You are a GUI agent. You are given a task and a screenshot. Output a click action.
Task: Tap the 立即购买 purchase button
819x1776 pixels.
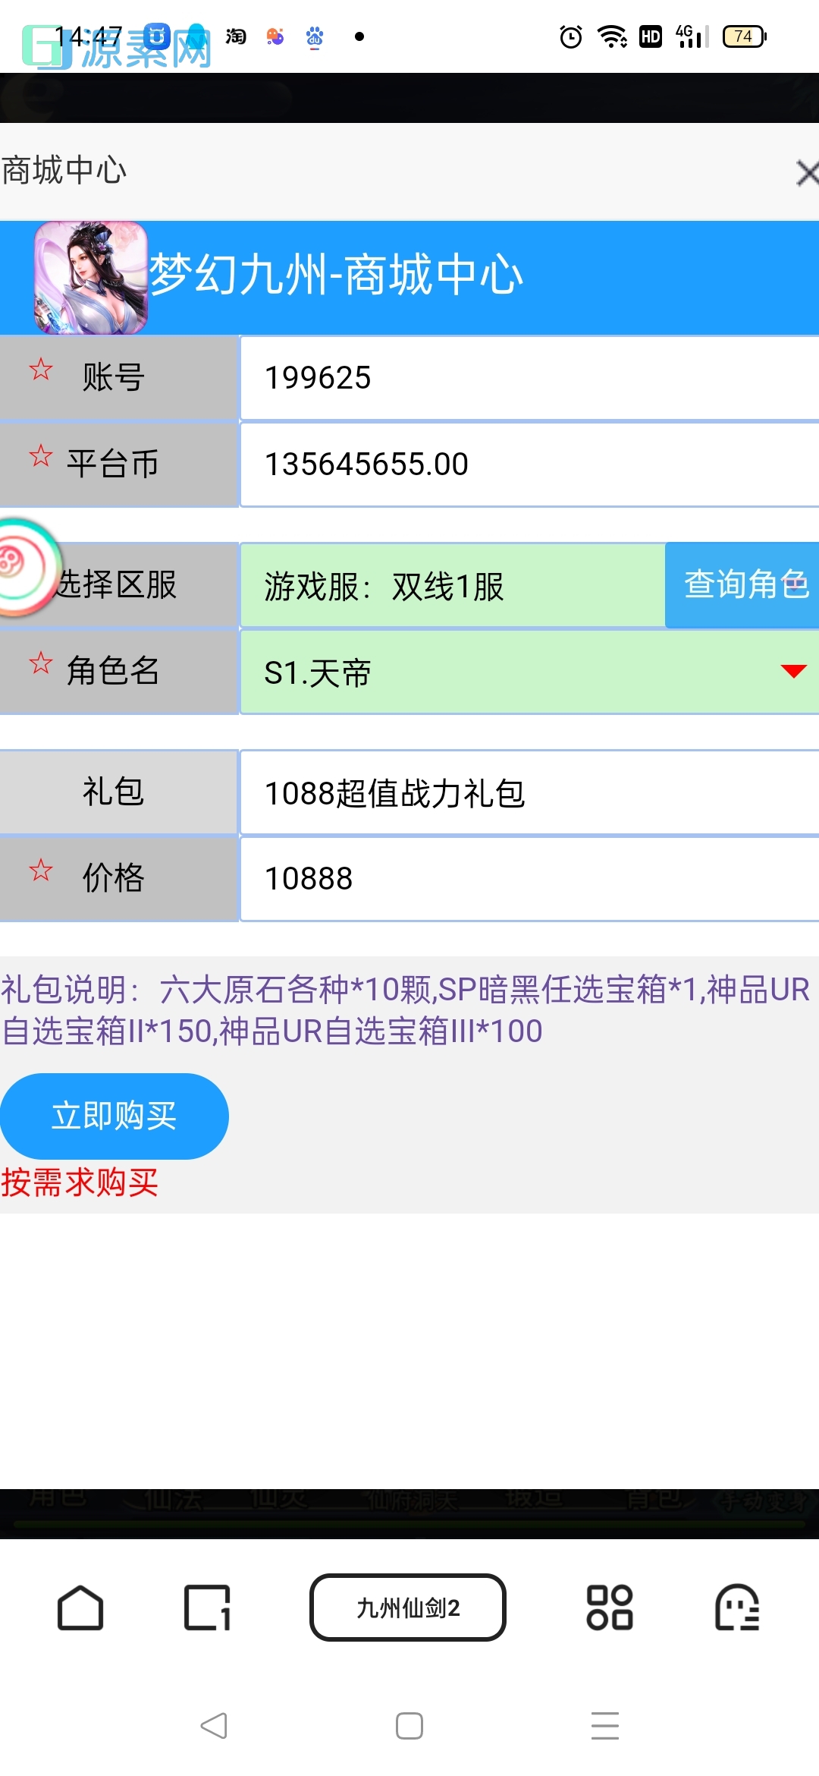pyautogui.click(x=115, y=1116)
